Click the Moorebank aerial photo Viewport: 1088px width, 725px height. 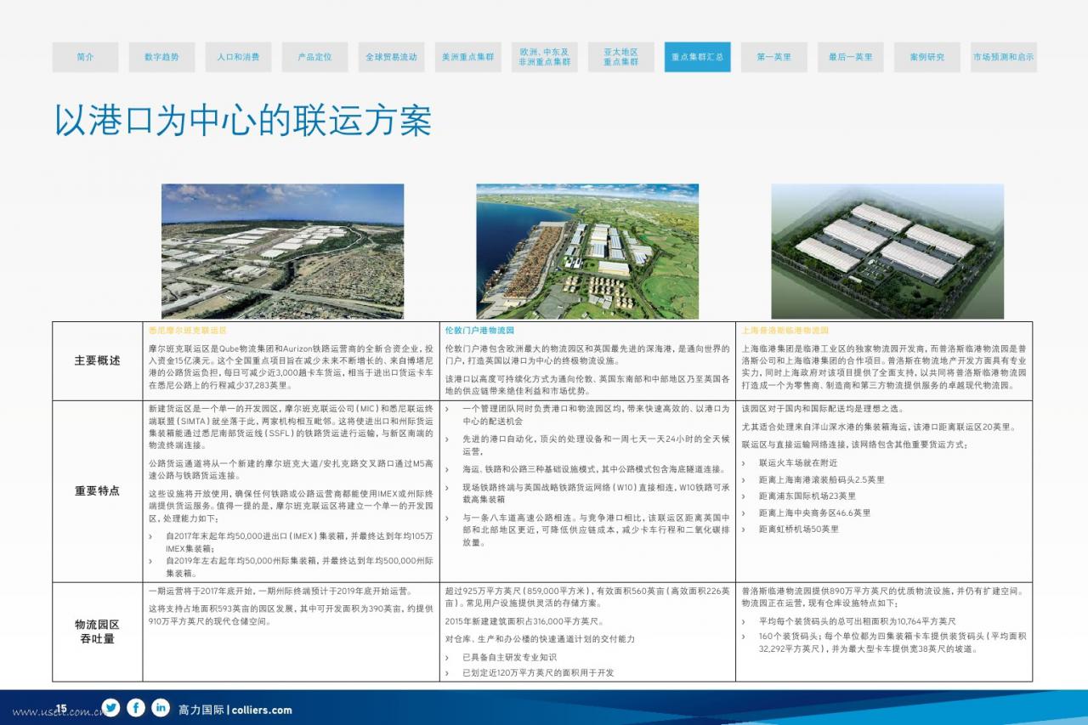point(283,252)
